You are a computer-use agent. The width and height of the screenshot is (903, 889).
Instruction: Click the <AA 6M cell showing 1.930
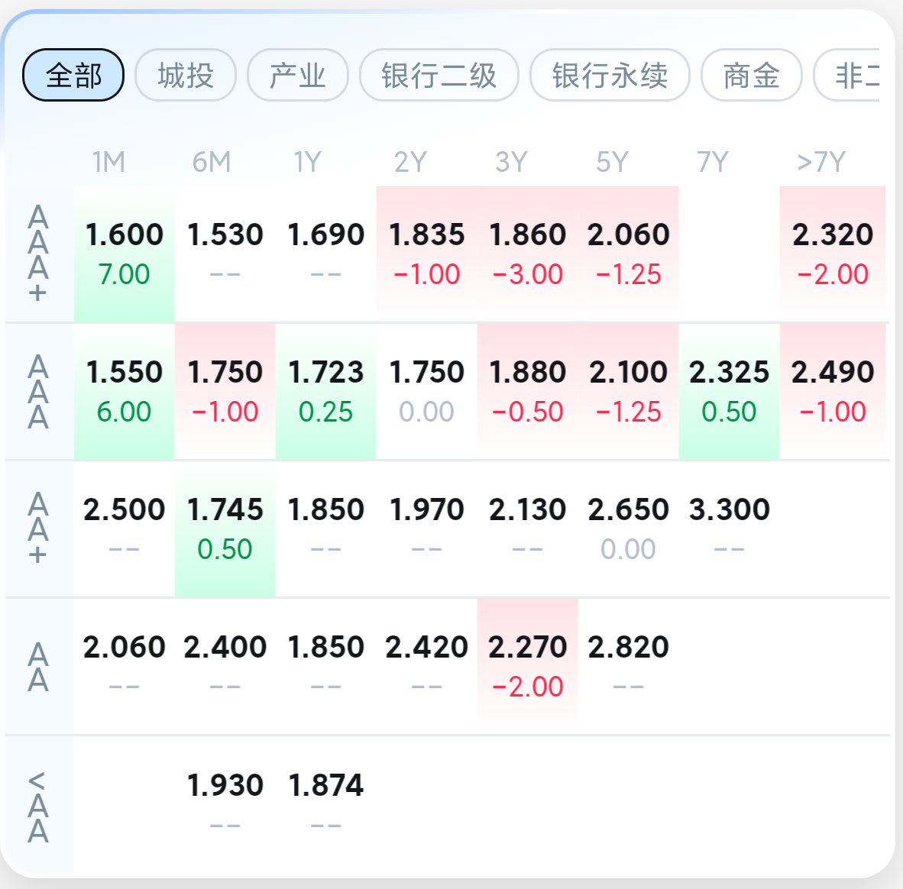(x=225, y=803)
